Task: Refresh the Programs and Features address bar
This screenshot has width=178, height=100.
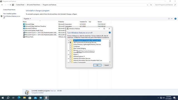Action: 151,5
